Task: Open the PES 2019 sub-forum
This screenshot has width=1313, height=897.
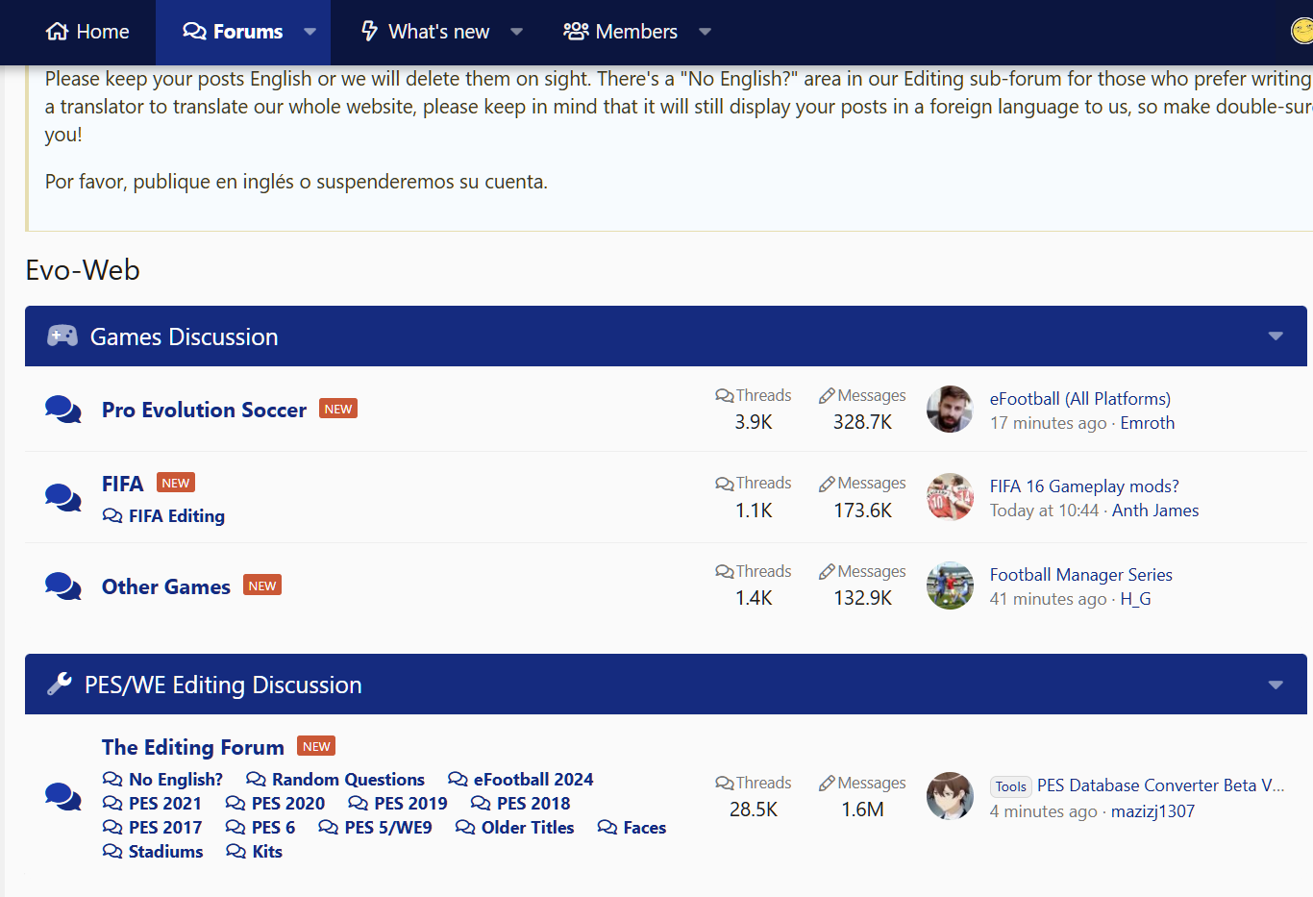Action: click(x=410, y=804)
